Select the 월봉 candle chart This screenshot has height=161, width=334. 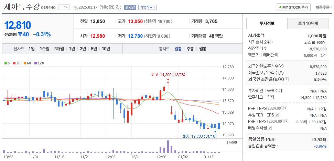(x=203, y=49)
